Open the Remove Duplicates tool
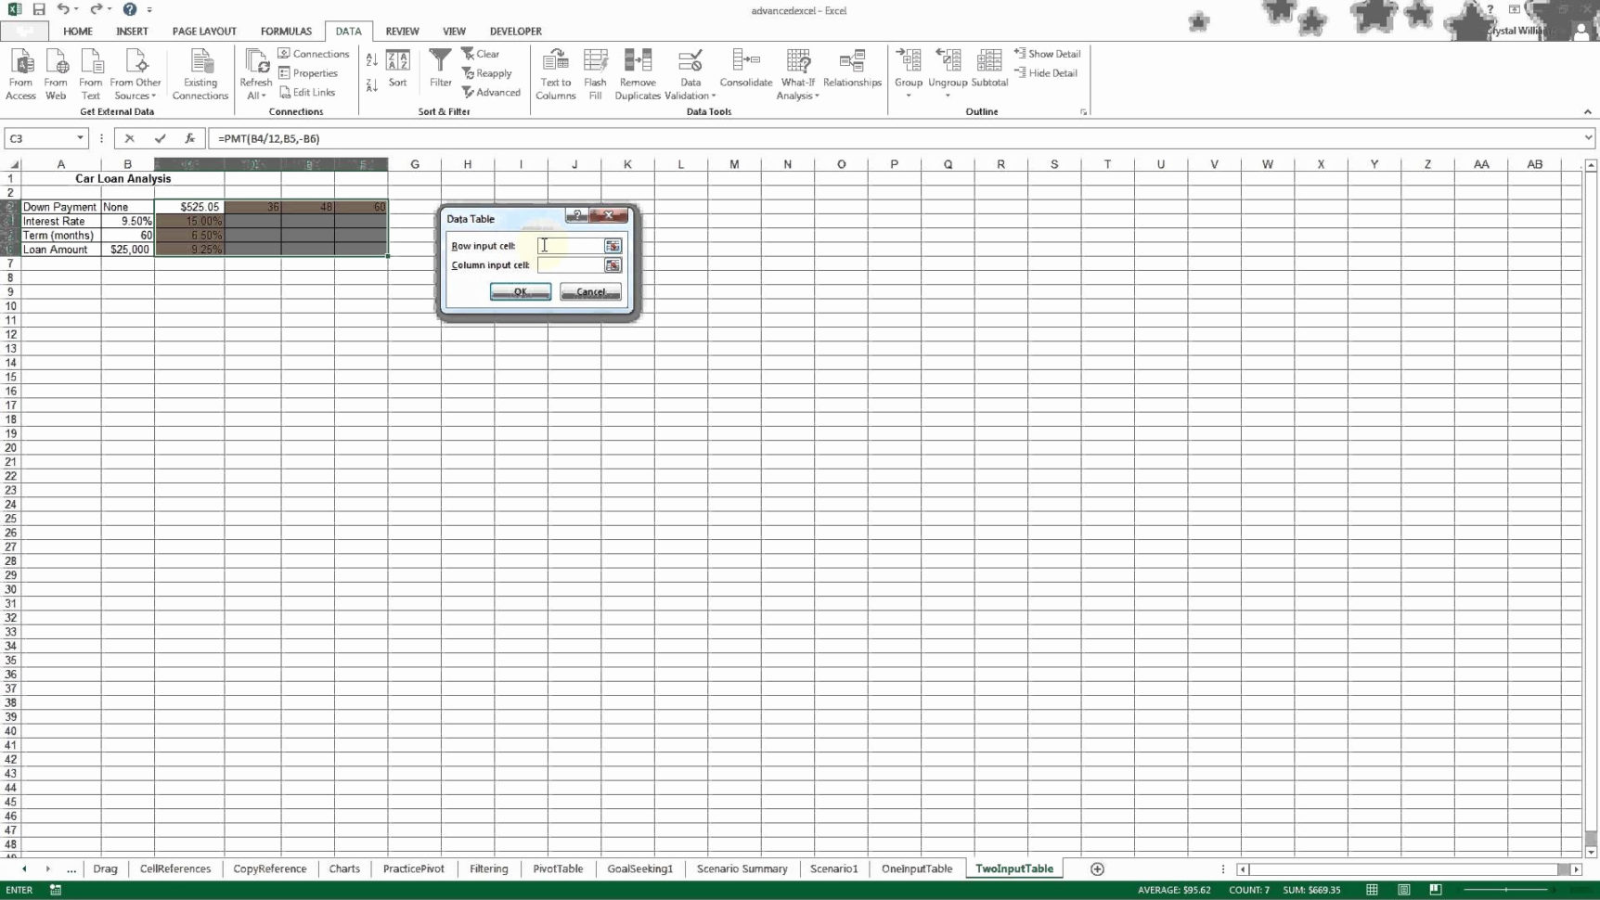Viewport: 1600px width, 900px height. 638,73
